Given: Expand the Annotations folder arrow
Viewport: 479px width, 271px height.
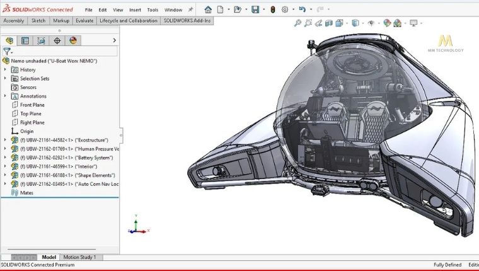Looking at the screenshot, I should click(5, 96).
